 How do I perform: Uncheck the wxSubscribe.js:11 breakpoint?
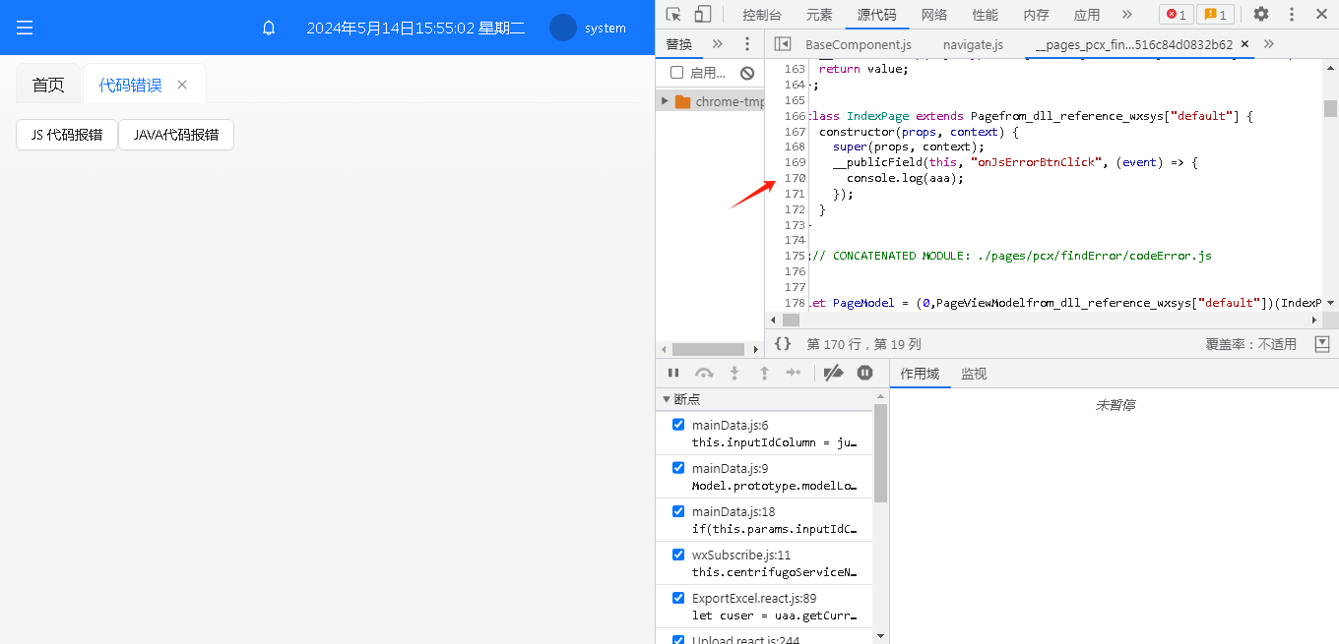678,555
